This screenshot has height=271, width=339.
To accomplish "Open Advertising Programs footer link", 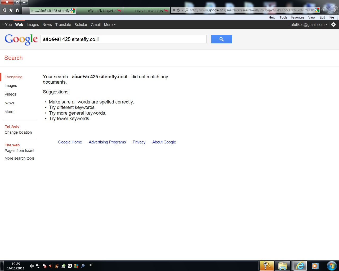I will tap(107, 142).
